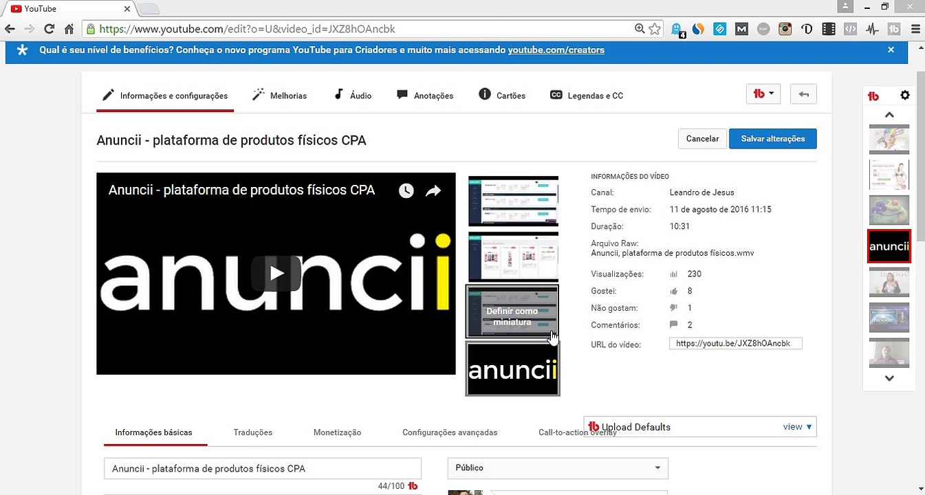
Task: Click the TubeBuddy sidebar logo
Action: tap(873, 96)
